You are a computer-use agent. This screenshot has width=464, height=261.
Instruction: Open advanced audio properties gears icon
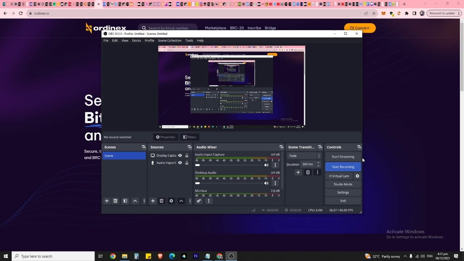[x=199, y=201]
